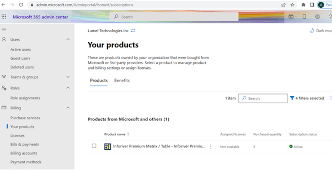Bookmark this page with the star icon

(292, 5)
